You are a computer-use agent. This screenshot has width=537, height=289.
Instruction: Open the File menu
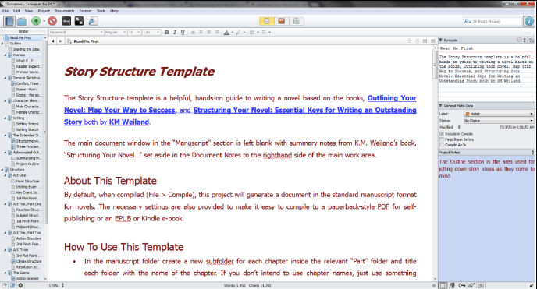pyautogui.click(x=5, y=11)
